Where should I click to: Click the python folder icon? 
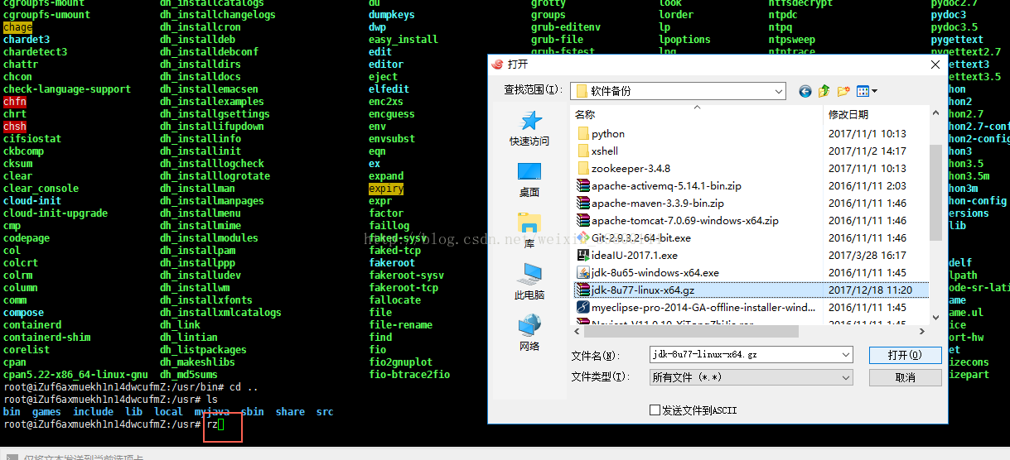coord(582,133)
